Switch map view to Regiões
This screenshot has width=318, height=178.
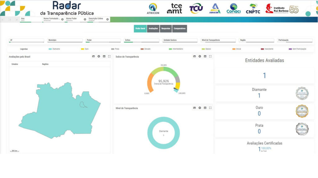coord(45,64)
